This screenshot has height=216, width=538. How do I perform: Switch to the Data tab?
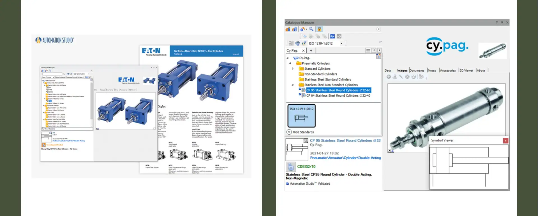pyautogui.click(x=387, y=71)
